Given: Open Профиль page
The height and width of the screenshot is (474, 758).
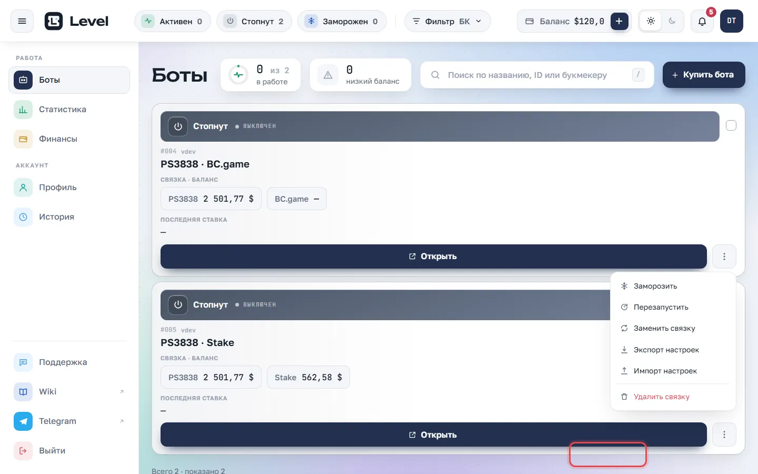Looking at the screenshot, I should point(69,187).
